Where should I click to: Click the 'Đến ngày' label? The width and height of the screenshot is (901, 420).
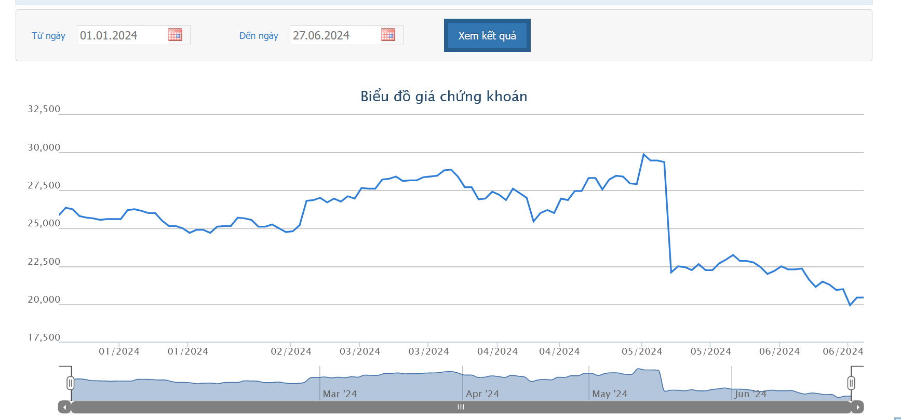click(259, 36)
